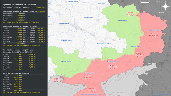171x96 pixels.
Task: Click the Sumy Oblast label
Action: coord(102,3)
